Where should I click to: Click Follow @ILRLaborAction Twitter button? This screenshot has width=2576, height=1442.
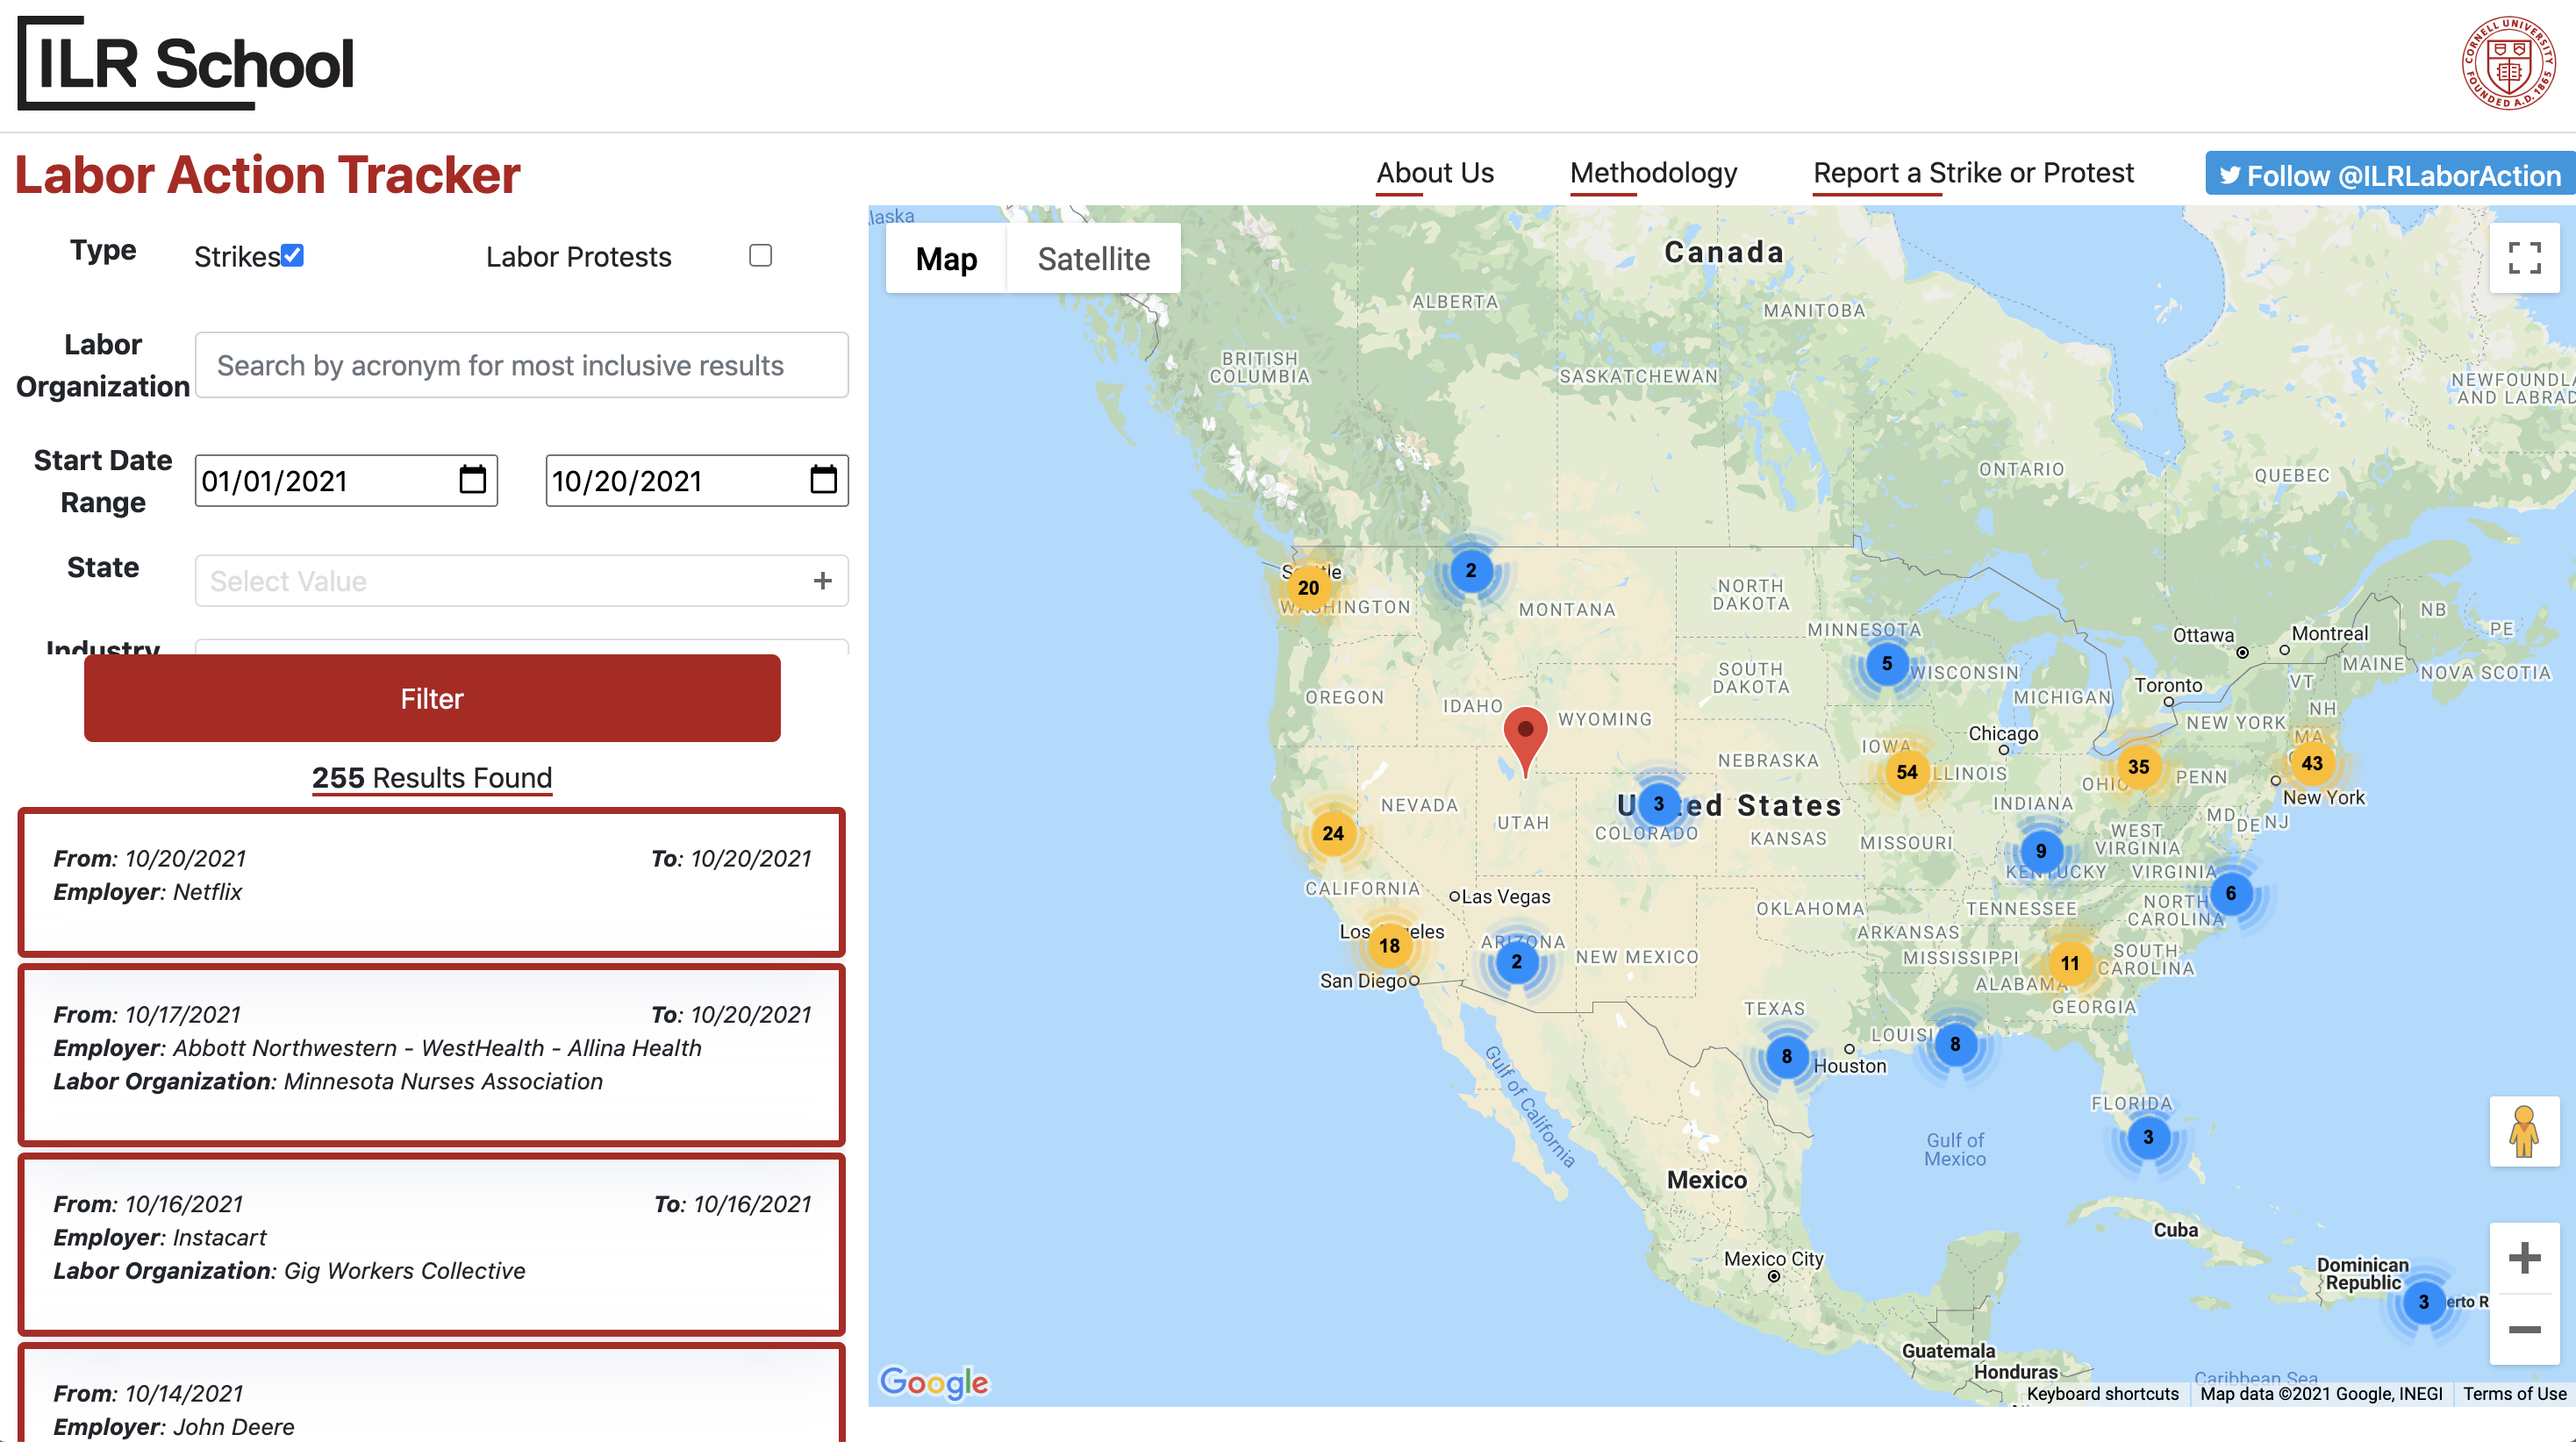pyautogui.click(x=2389, y=175)
